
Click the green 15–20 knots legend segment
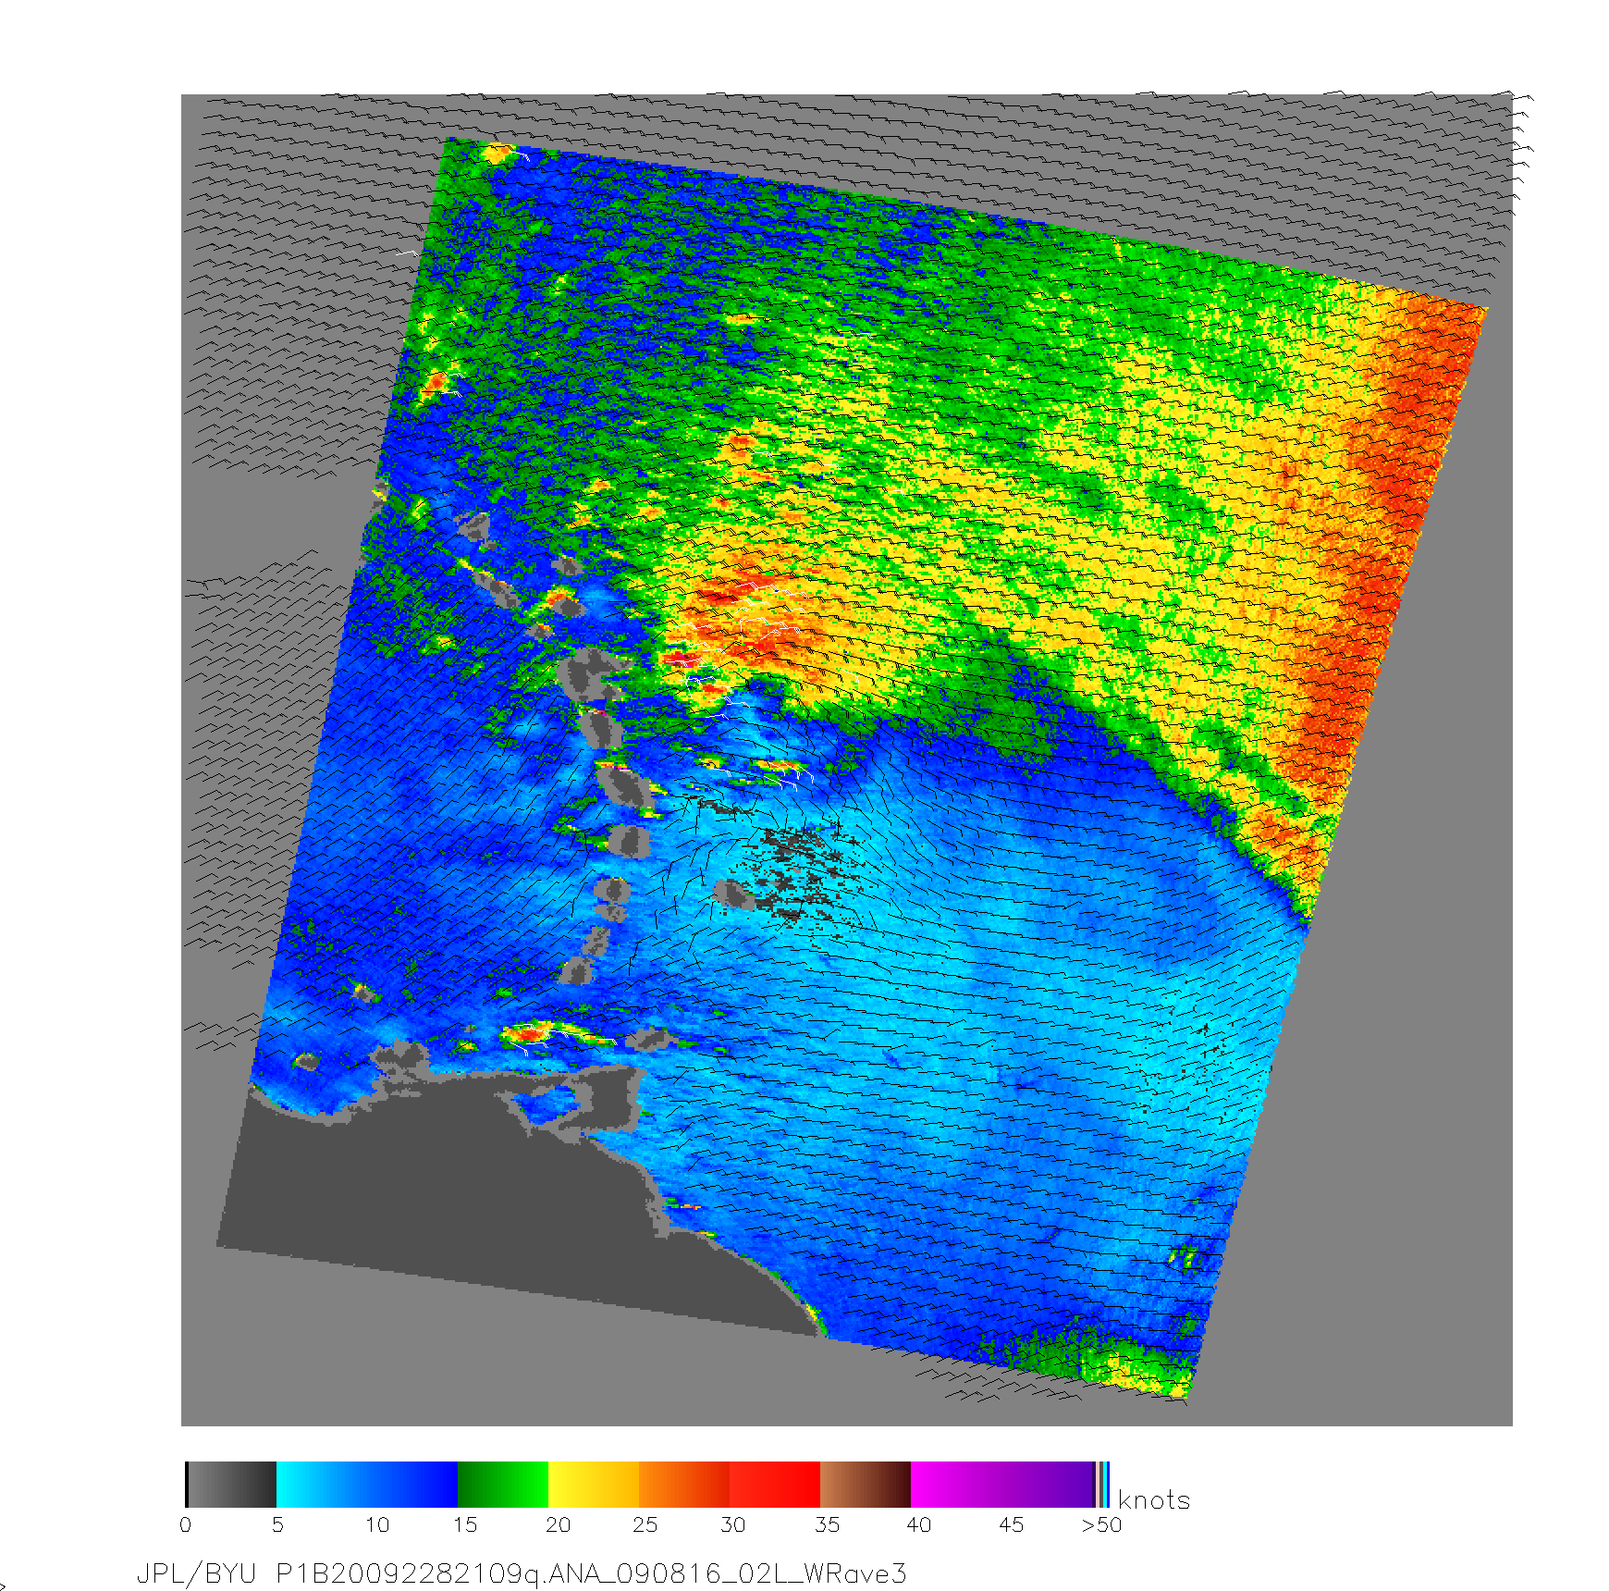tap(503, 1485)
